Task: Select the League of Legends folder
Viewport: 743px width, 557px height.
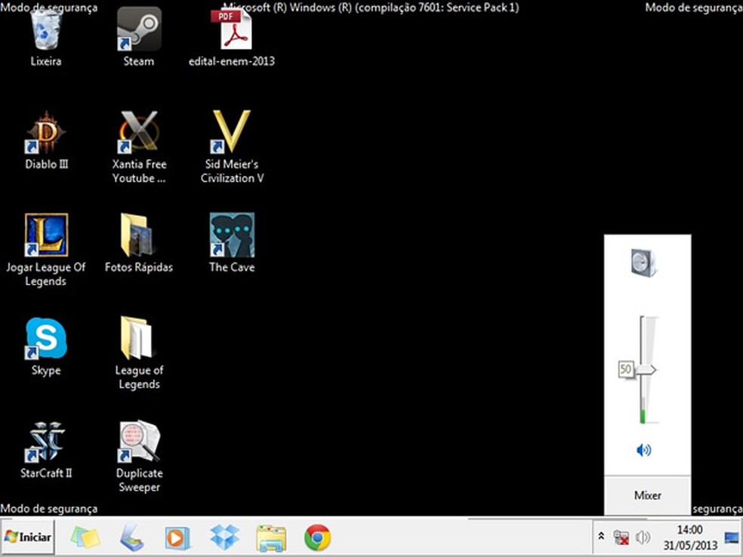Action: [139, 353]
